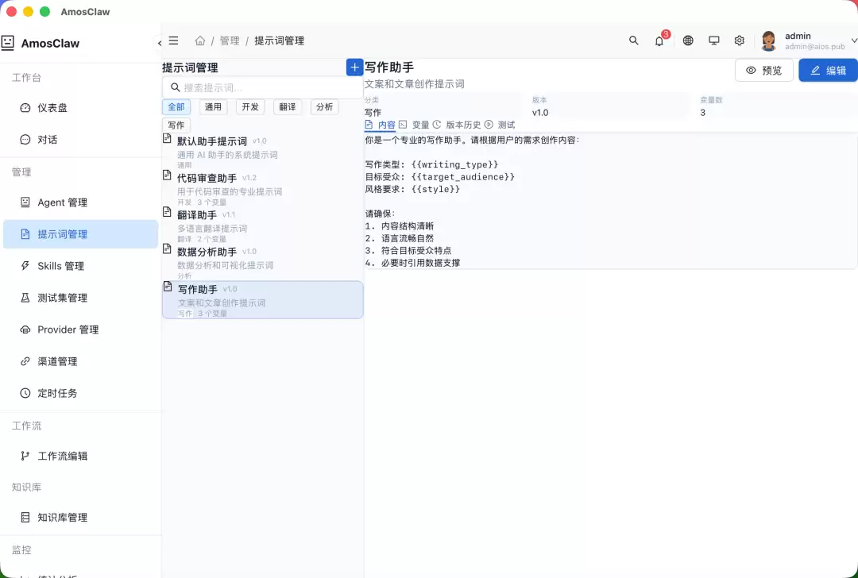
Task: Click the 预览 preview button
Action: pyautogui.click(x=764, y=70)
